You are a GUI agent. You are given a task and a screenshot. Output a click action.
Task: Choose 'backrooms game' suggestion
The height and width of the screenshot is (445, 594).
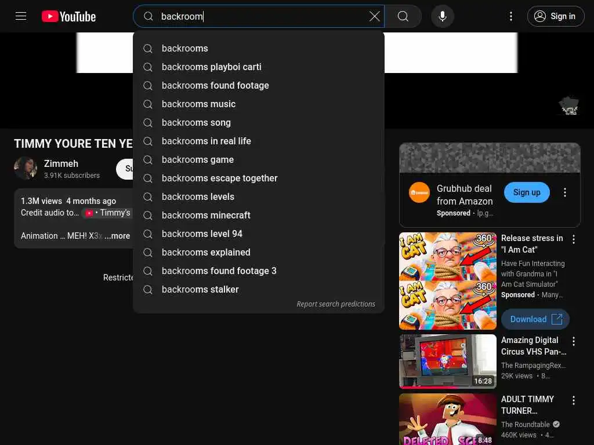259,160
